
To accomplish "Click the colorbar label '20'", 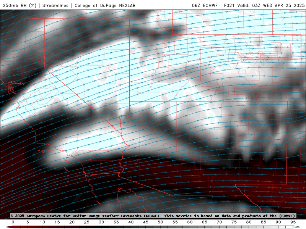I will [x=72, y=222].
